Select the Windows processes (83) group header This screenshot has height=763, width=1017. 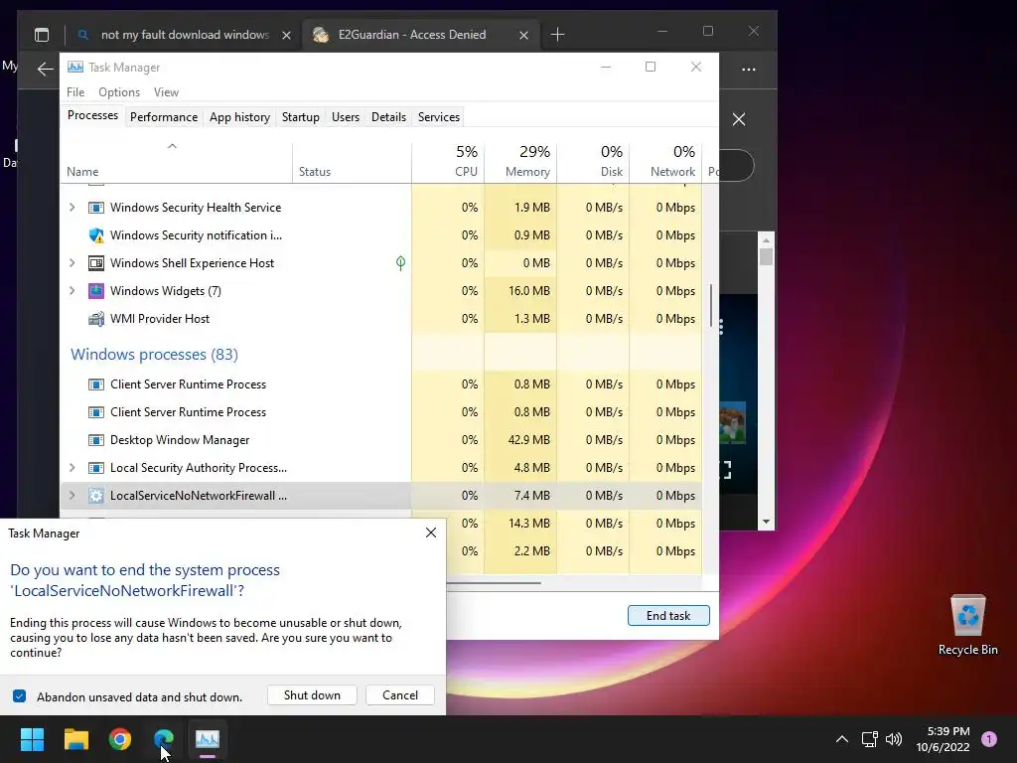[x=154, y=355]
